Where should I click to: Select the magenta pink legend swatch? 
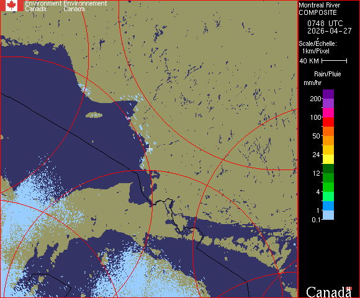(x=328, y=113)
